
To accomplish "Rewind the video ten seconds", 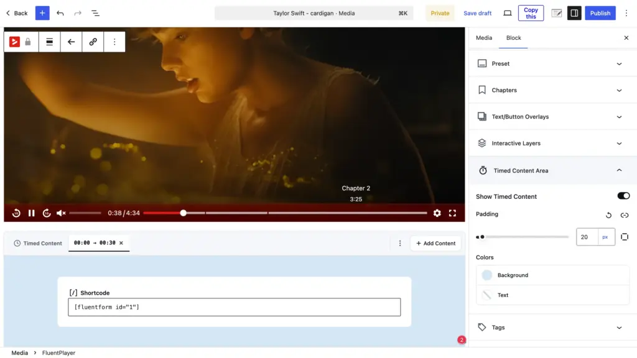I will 16,213.
